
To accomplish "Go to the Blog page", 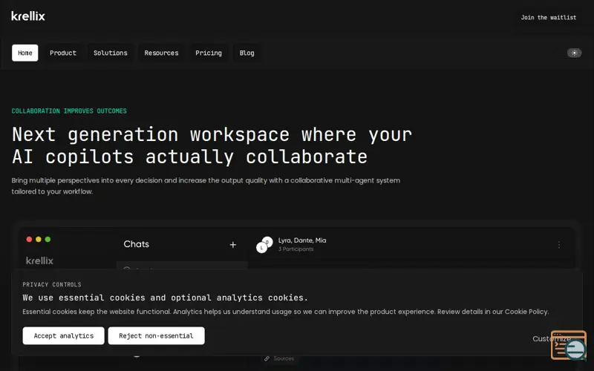I will click(247, 53).
